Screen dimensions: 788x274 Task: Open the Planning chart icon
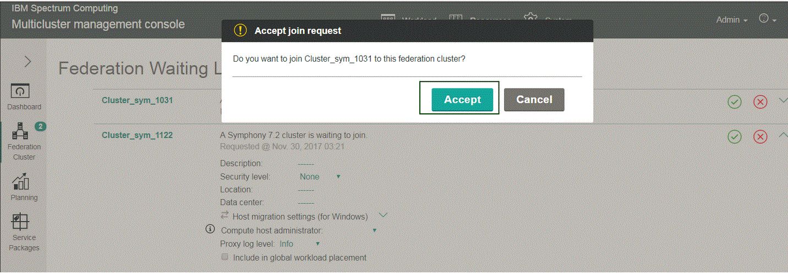(x=20, y=181)
